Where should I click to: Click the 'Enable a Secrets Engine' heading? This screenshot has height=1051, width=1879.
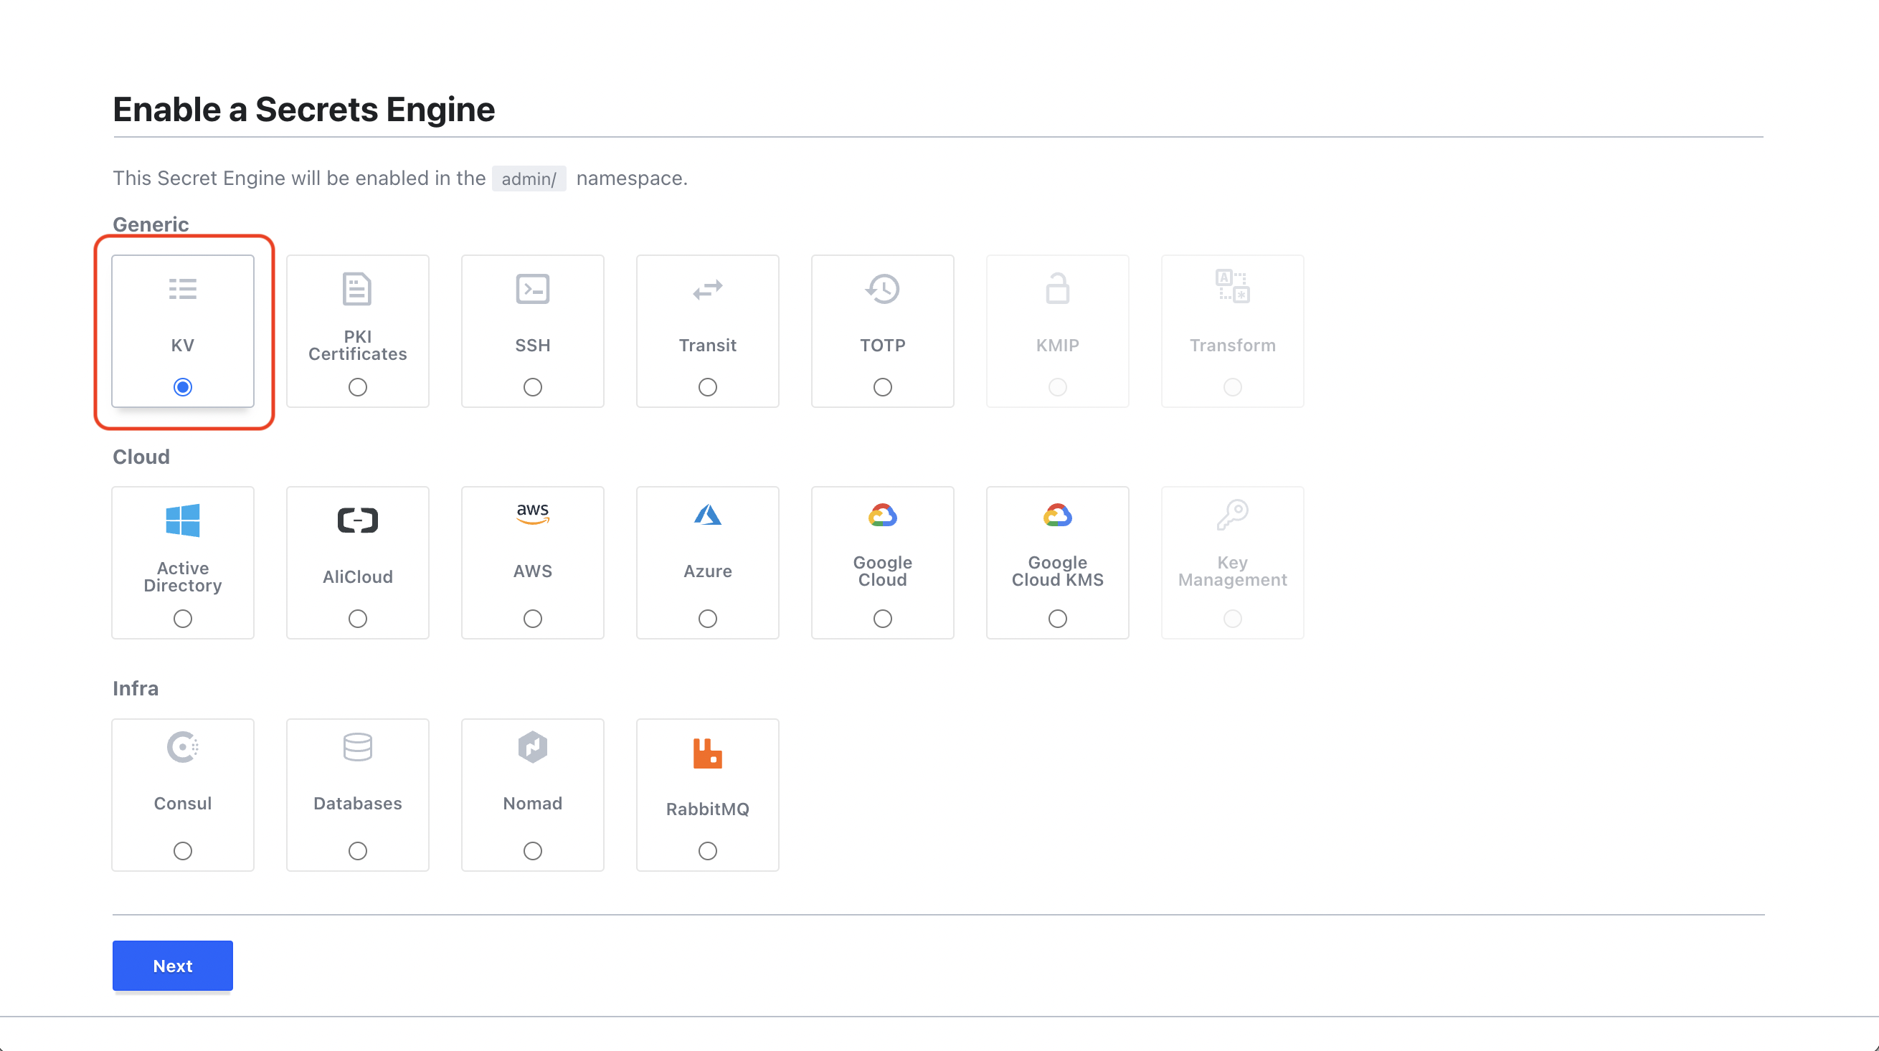pyautogui.click(x=304, y=110)
